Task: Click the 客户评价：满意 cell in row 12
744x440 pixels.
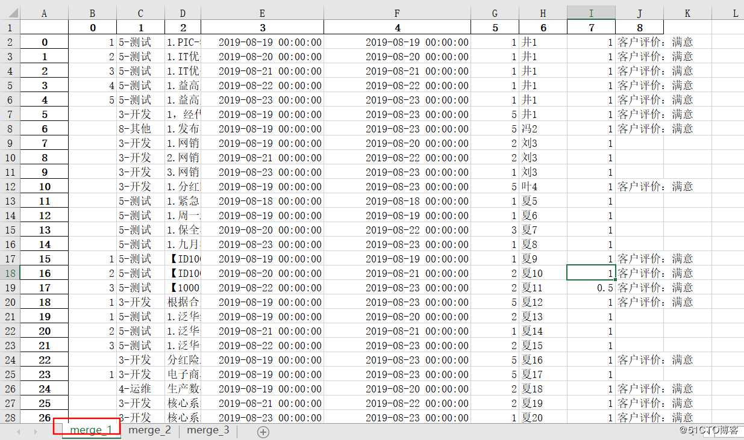Action: [x=655, y=187]
